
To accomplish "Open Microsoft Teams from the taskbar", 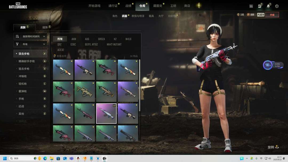I will click(x=71, y=158).
